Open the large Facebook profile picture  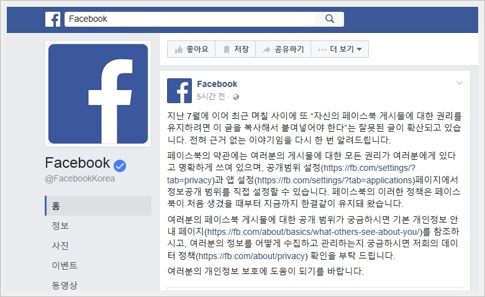pyautogui.click(x=98, y=94)
